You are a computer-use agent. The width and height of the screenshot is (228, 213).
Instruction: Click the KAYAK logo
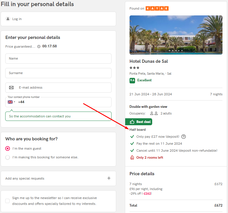pyautogui.click(x=157, y=8)
